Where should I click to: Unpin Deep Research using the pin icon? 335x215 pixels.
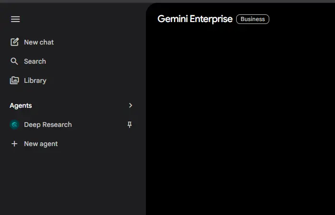[x=130, y=124]
